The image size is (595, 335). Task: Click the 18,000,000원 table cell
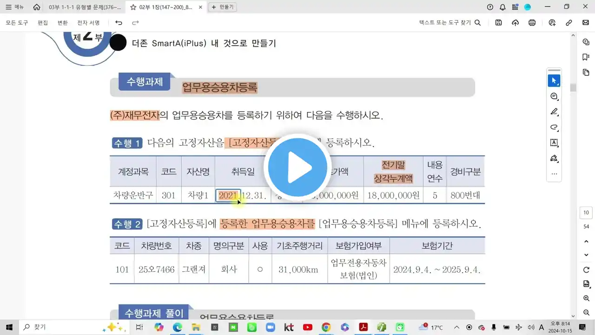(393, 195)
